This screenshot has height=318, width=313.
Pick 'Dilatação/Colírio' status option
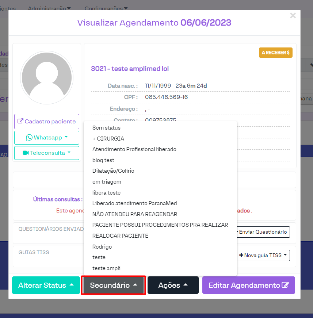click(113, 171)
